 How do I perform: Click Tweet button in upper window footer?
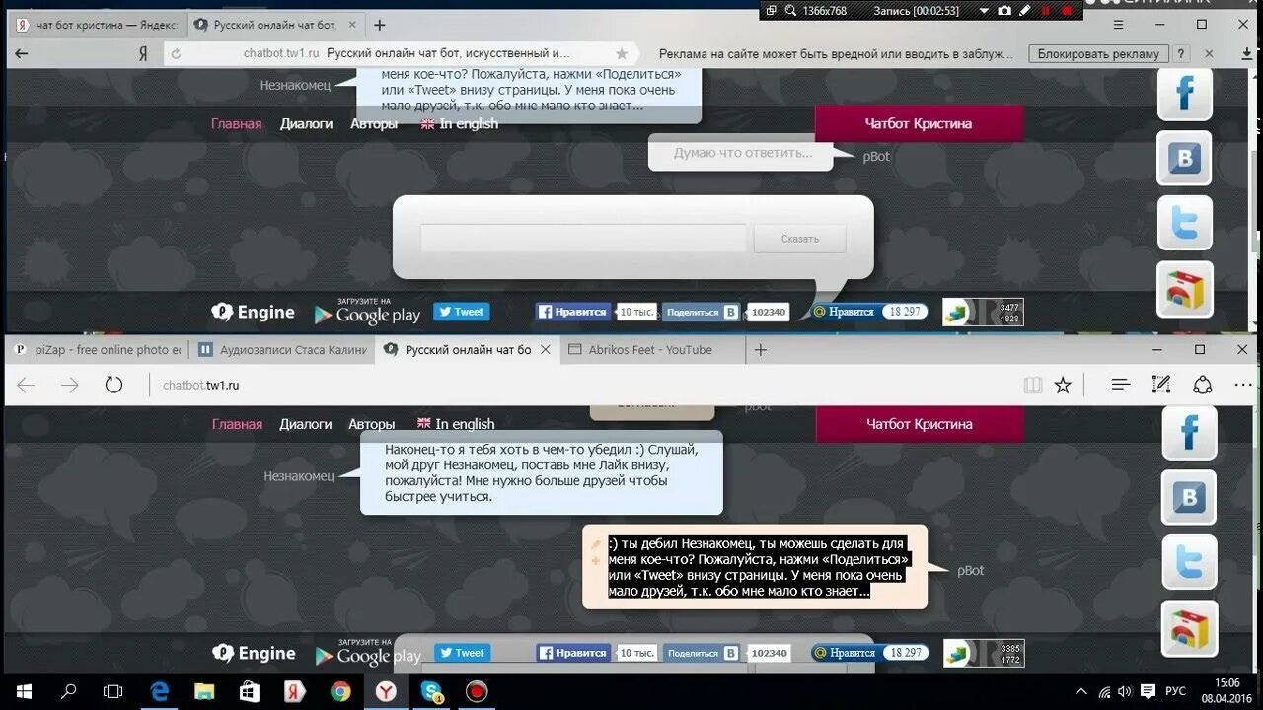462,312
